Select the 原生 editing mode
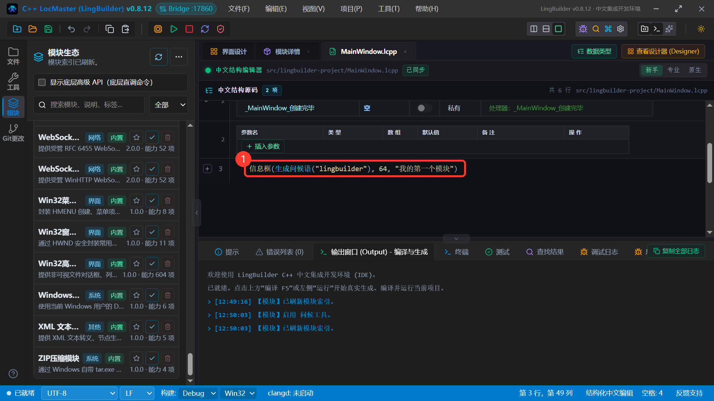 click(695, 70)
